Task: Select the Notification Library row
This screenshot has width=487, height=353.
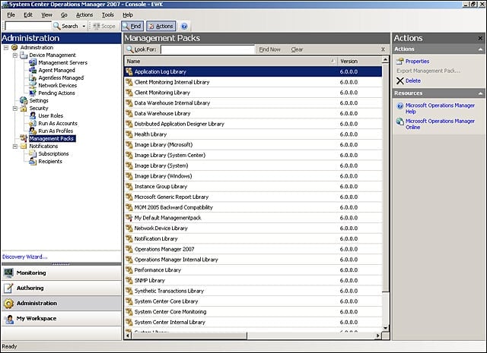Action: 253,238
